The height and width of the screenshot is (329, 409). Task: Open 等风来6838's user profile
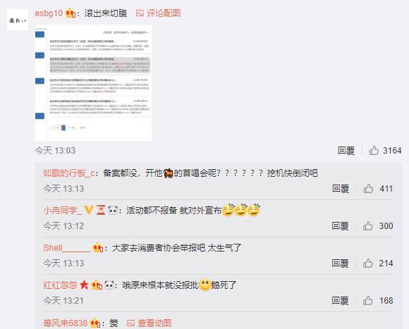65,323
